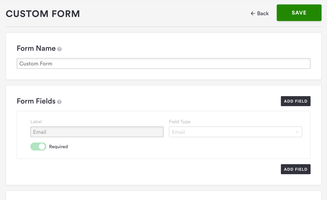This screenshot has height=200, width=327.
Task: Toggle the Required switch off
Action: click(38, 147)
